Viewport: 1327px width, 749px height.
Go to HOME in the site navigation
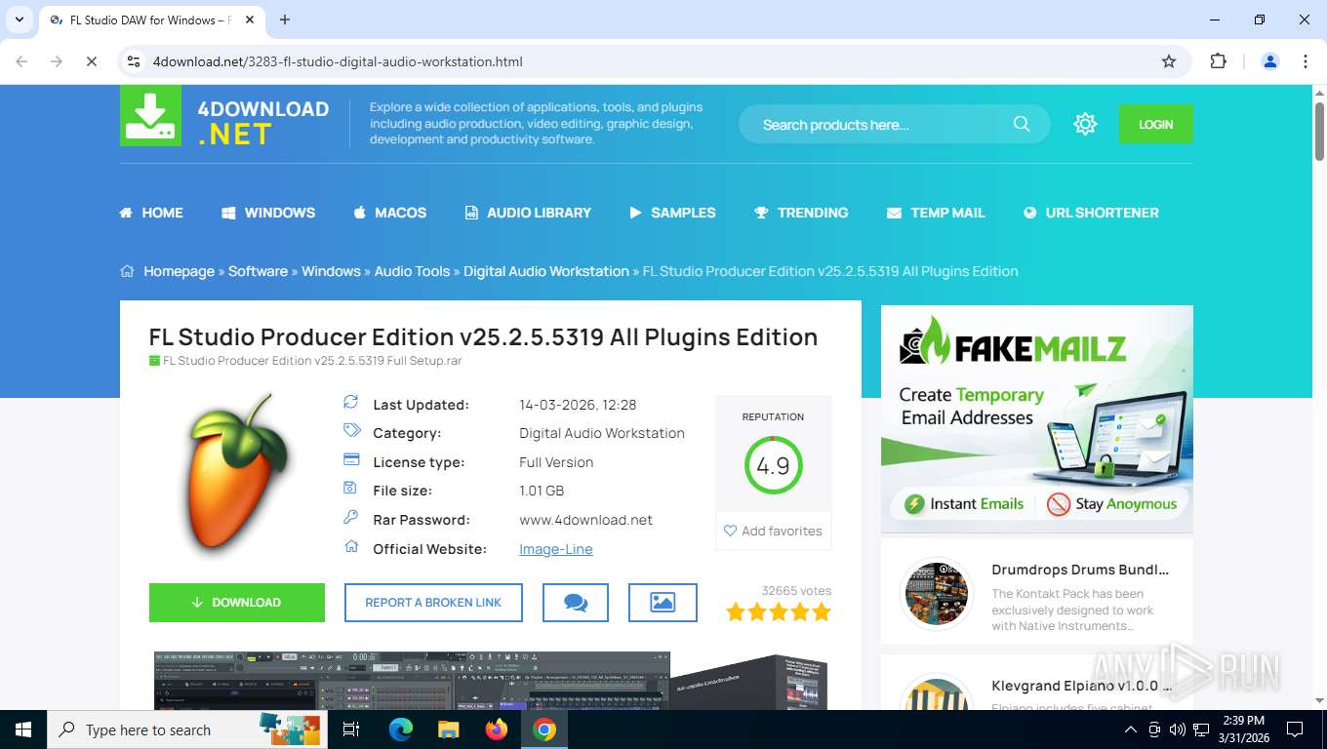coord(151,213)
